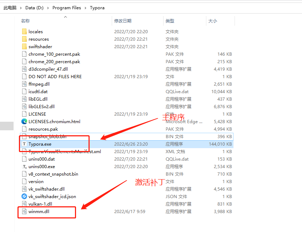
Task: Sort by 修改日期 column header
Action: (x=123, y=21)
